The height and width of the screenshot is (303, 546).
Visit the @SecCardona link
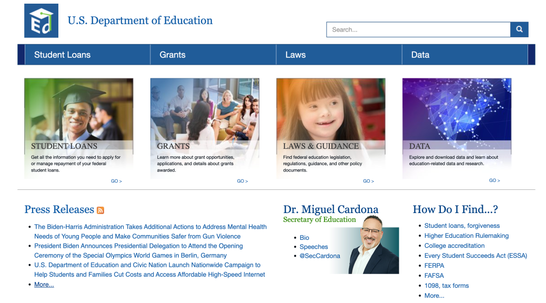pyautogui.click(x=320, y=256)
